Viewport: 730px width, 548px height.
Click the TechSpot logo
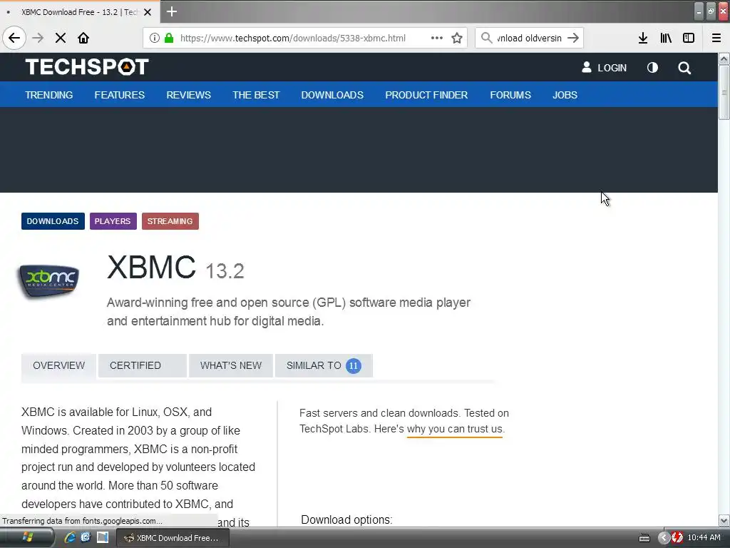pyautogui.click(x=87, y=66)
